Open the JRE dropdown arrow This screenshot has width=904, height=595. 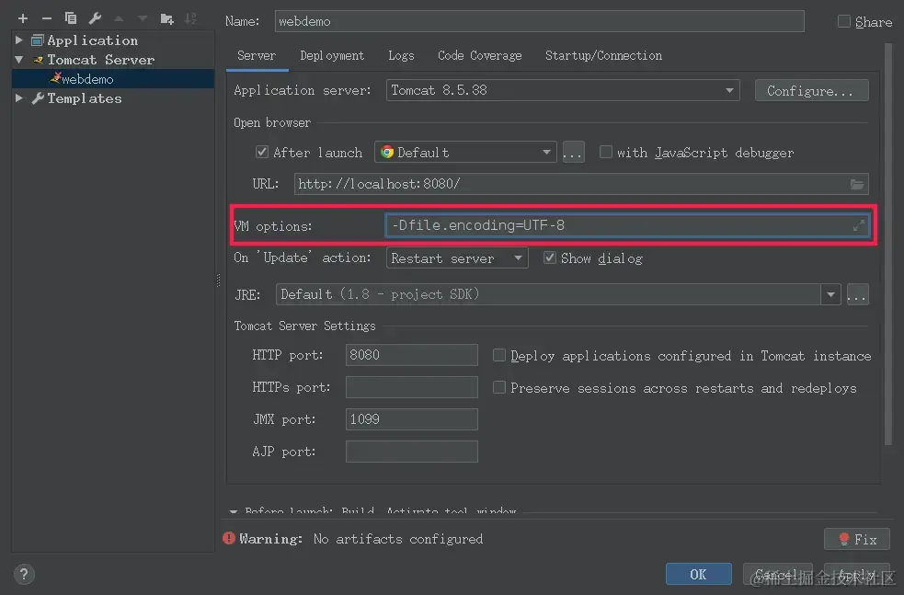point(830,294)
